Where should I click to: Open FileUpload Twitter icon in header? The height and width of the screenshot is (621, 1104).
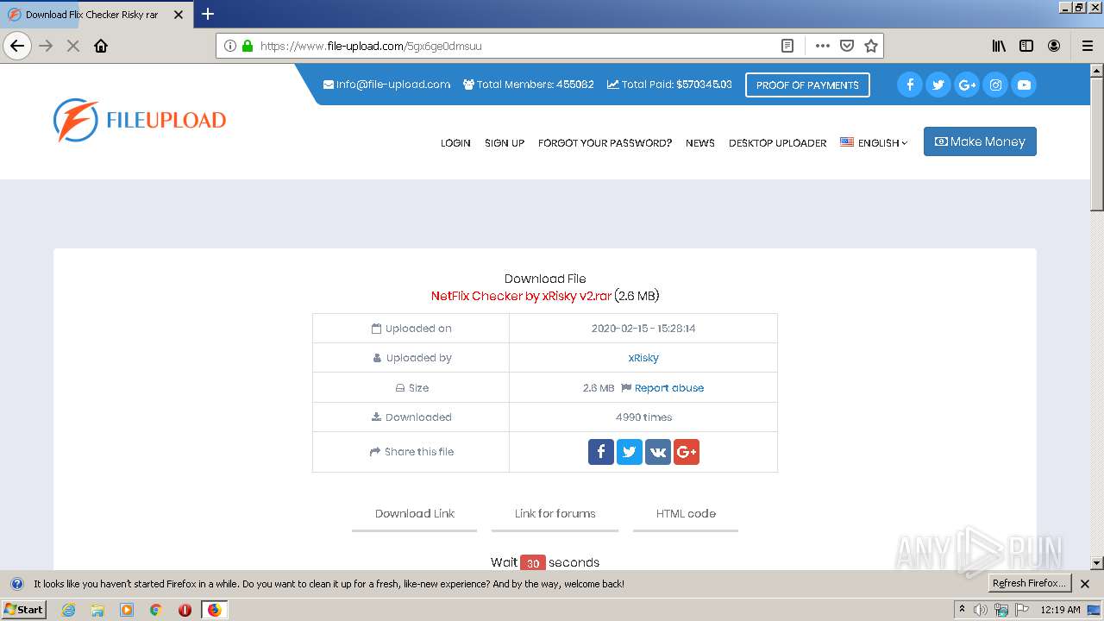(938, 85)
